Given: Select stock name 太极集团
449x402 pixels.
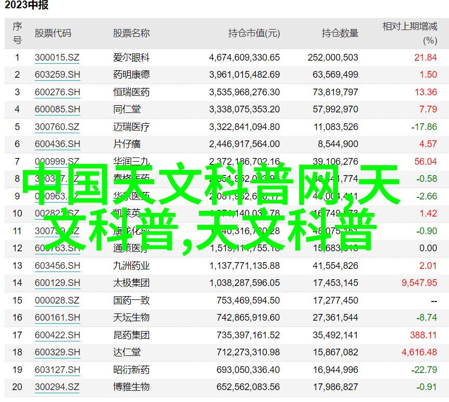Looking at the screenshot, I should coord(131,283).
